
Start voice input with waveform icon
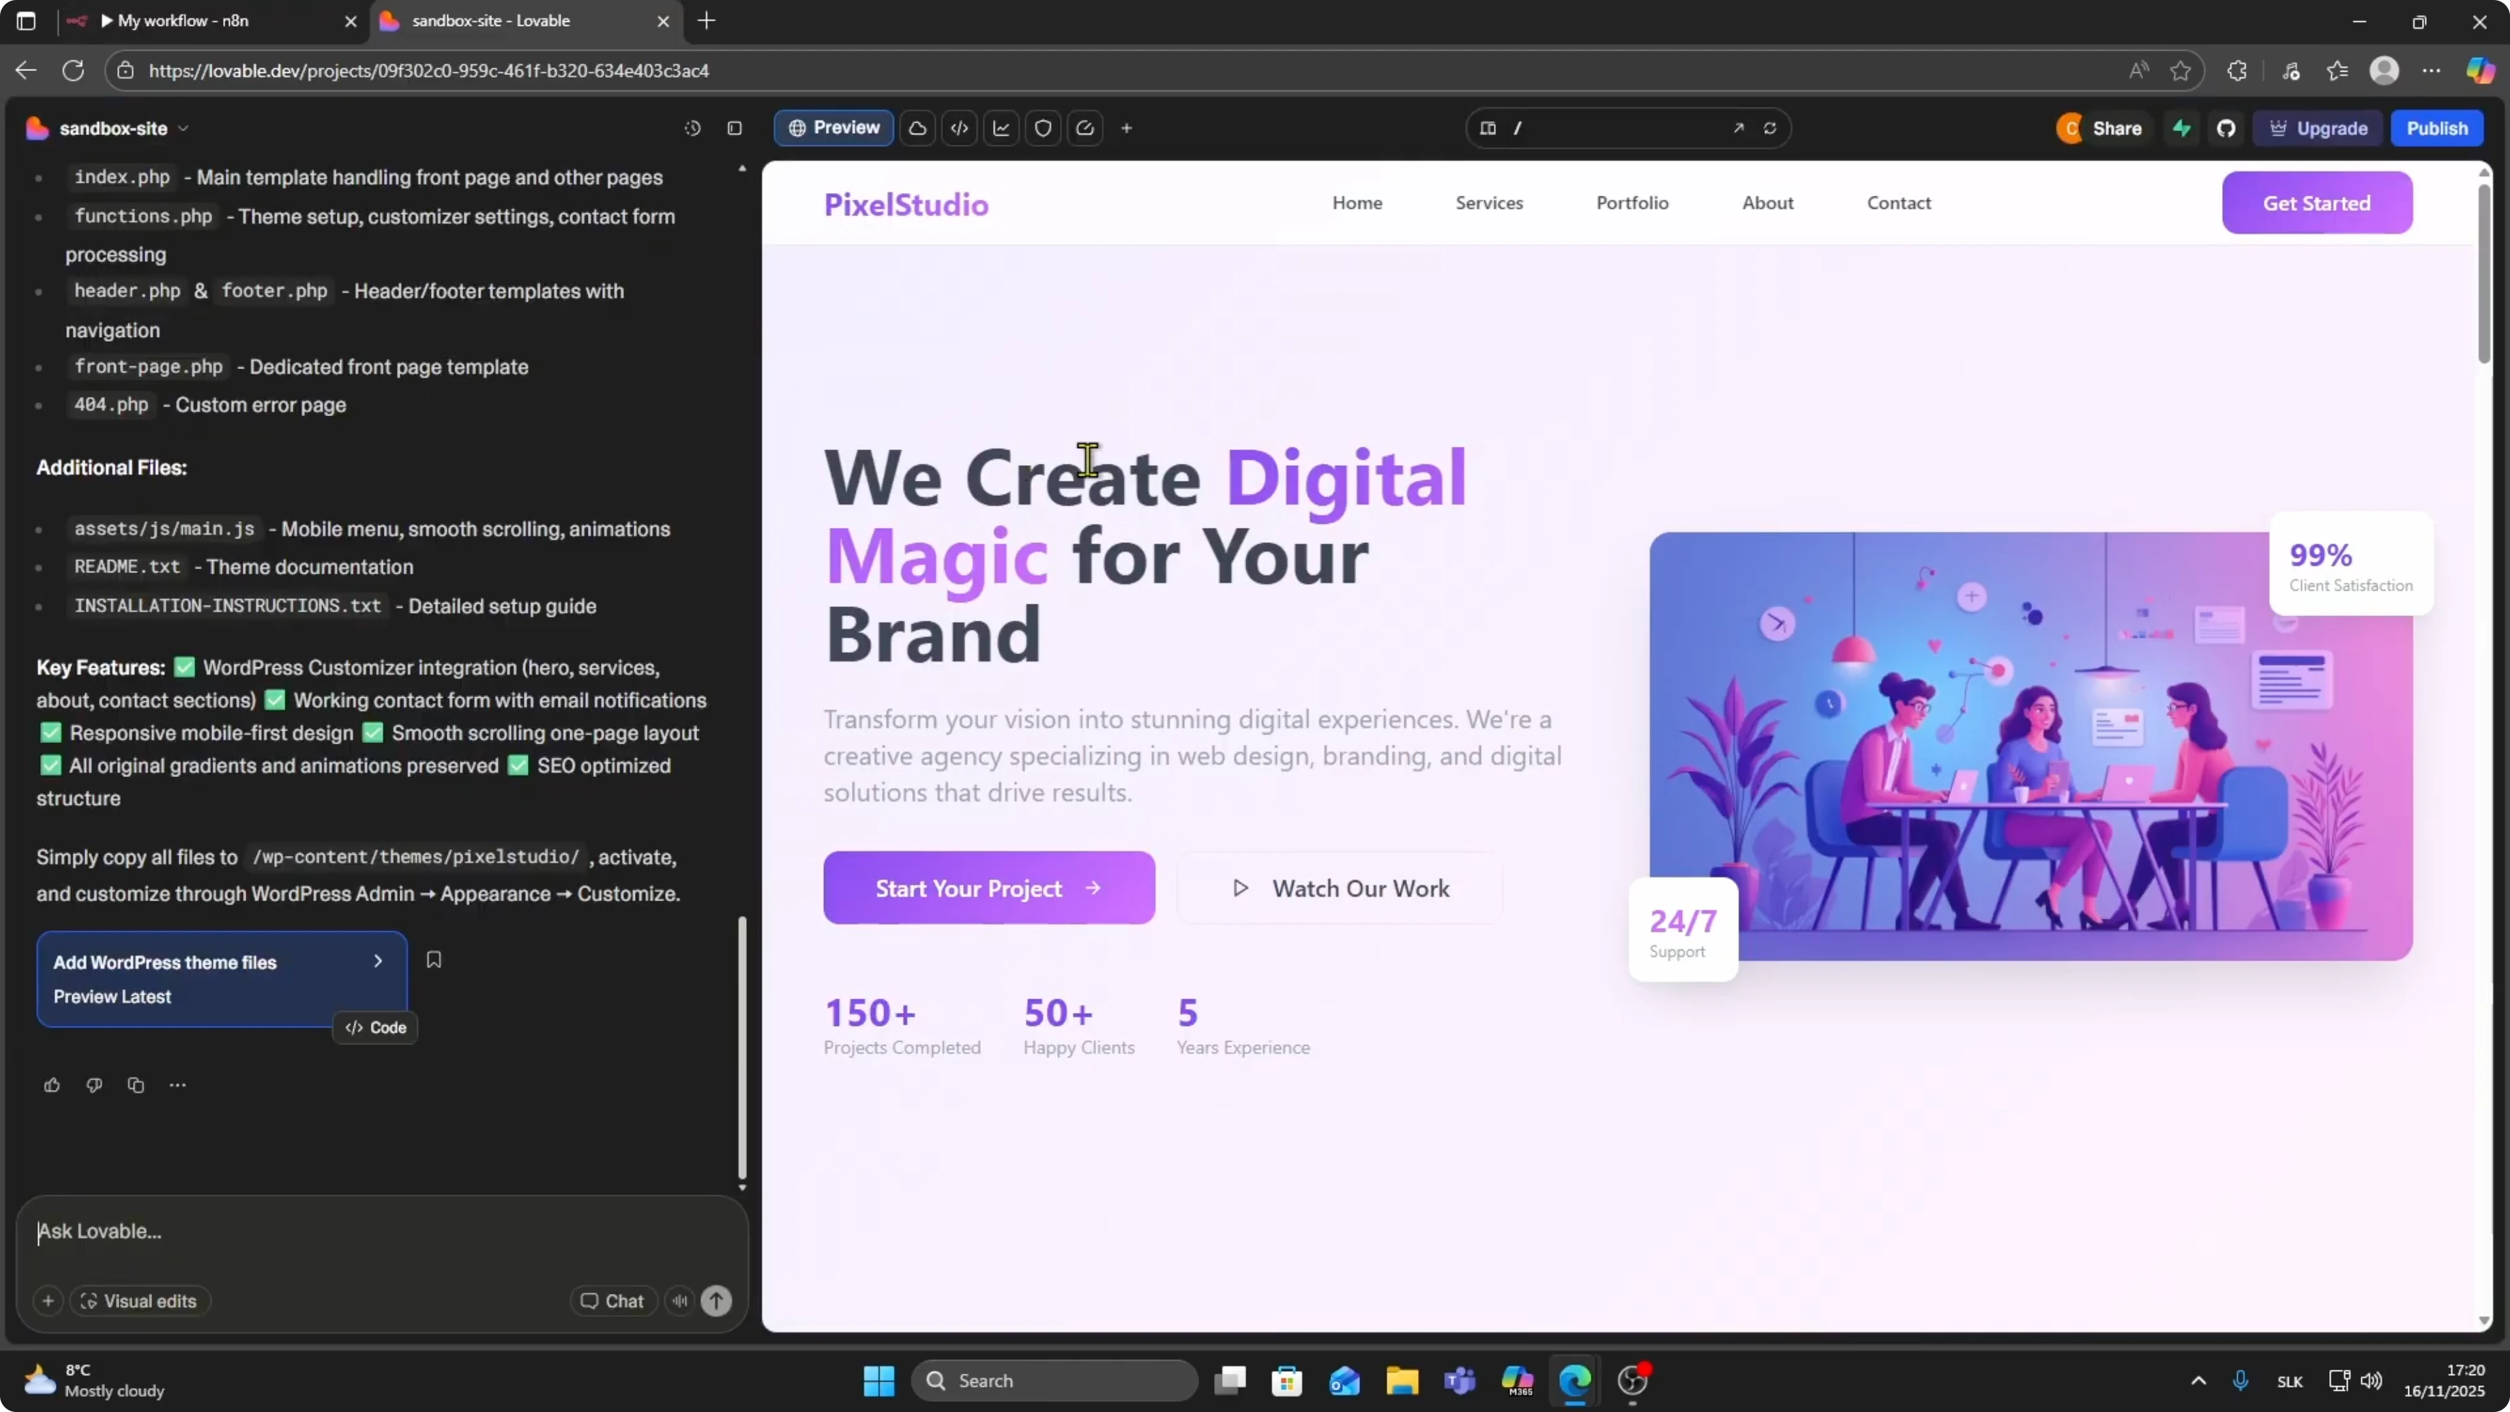pos(679,1301)
